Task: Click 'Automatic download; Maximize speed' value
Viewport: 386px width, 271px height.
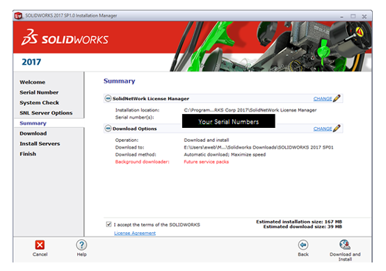Action: coord(225,154)
